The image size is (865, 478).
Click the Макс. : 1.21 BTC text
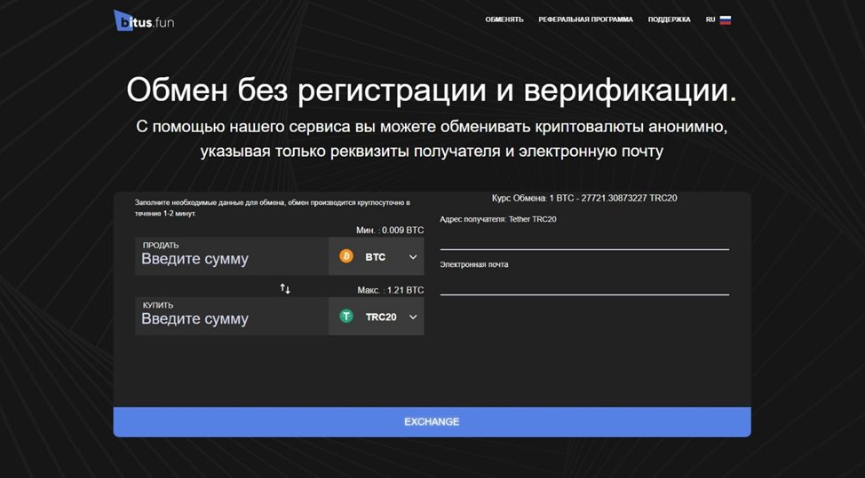point(391,290)
